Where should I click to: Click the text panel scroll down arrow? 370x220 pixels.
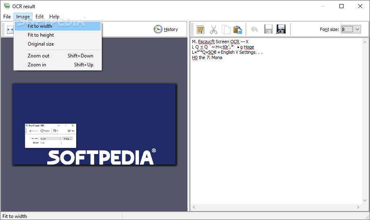point(365,200)
